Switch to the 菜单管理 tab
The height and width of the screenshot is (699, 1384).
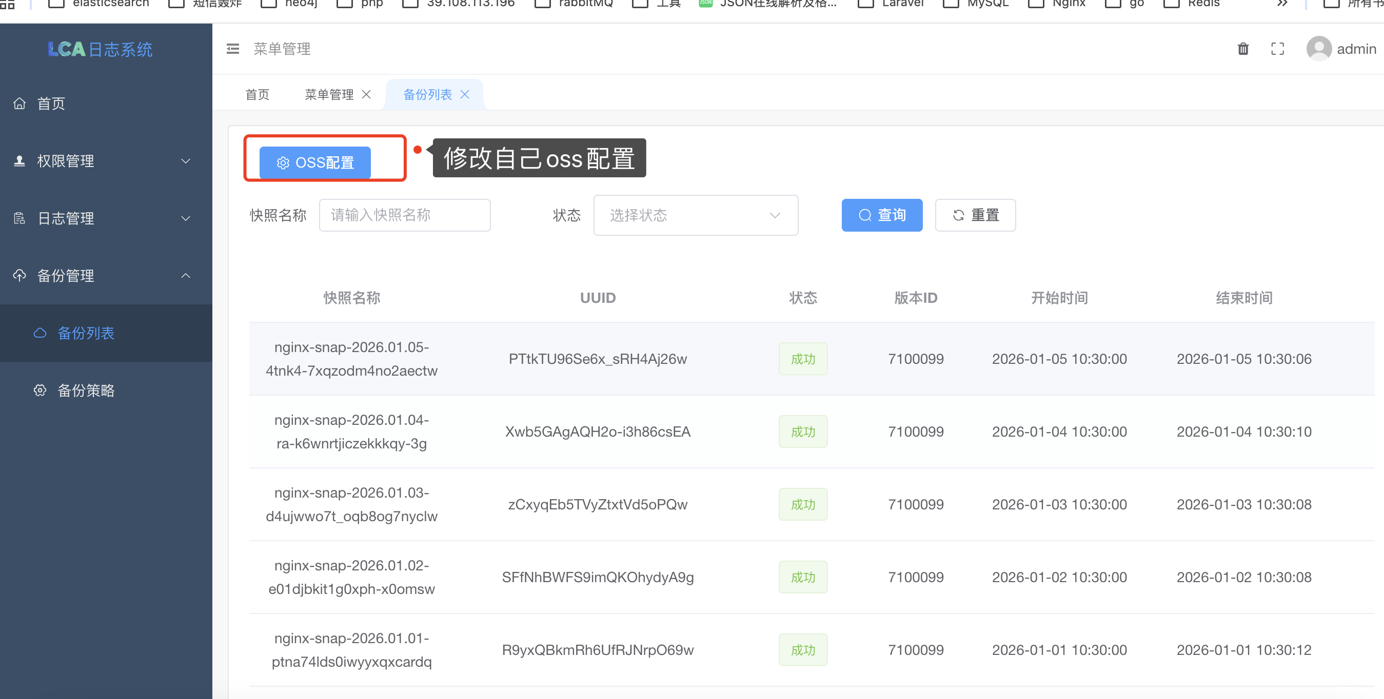coord(329,94)
